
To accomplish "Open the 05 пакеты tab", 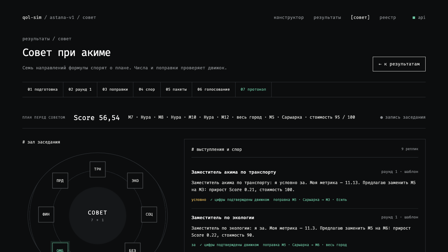I will pyautogui.click(x=176, y=90).
